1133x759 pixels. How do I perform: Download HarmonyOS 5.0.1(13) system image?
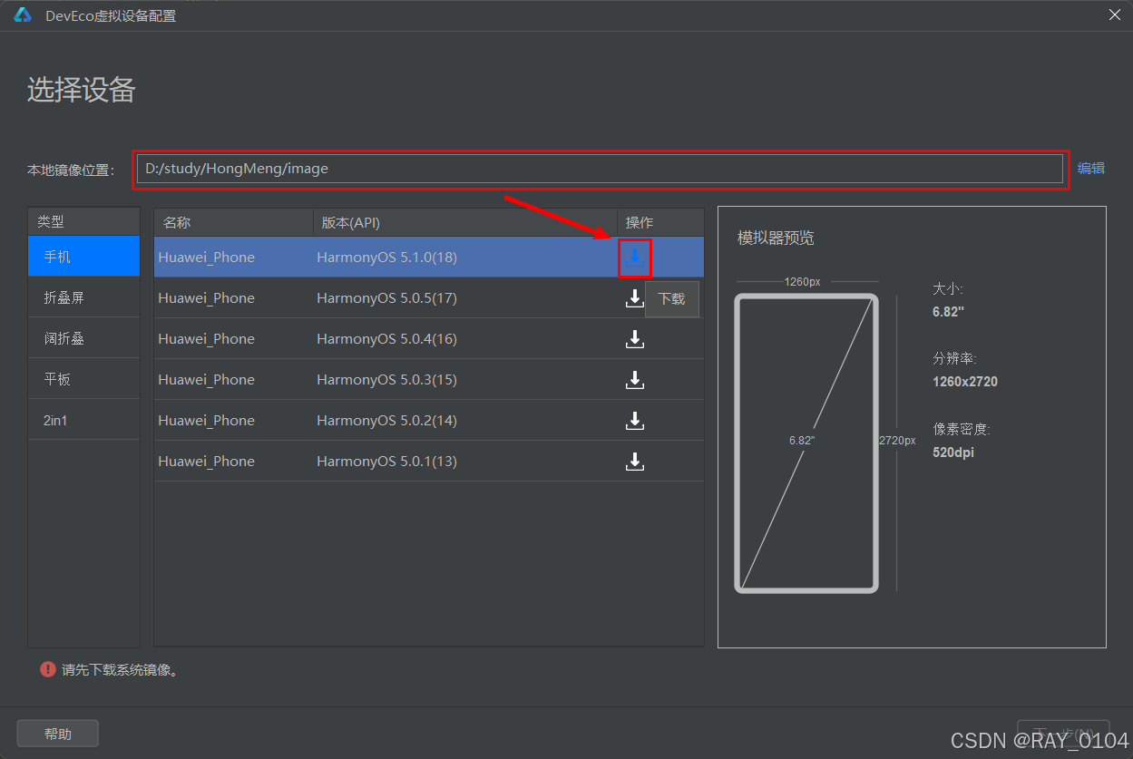coord(635,462)
